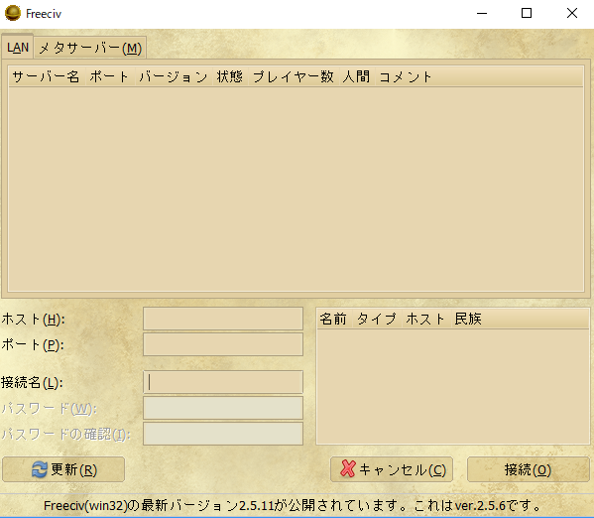Click the 名前 column header in player list

334,319
